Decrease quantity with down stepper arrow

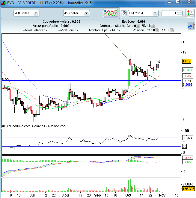(179, 14)
